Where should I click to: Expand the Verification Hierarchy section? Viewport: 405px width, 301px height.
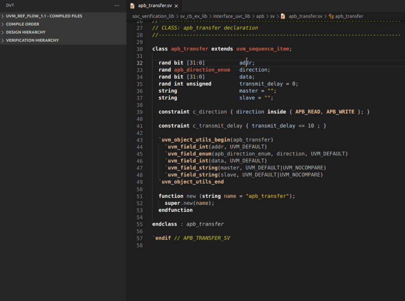coord(32,40)
